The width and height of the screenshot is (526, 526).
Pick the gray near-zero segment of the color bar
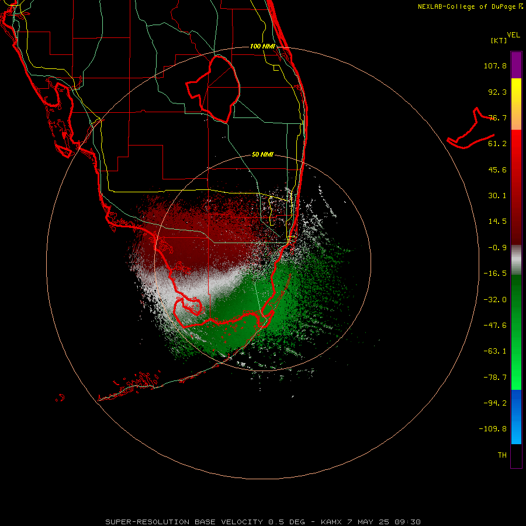pyautogui.click(x=516, y=260)
